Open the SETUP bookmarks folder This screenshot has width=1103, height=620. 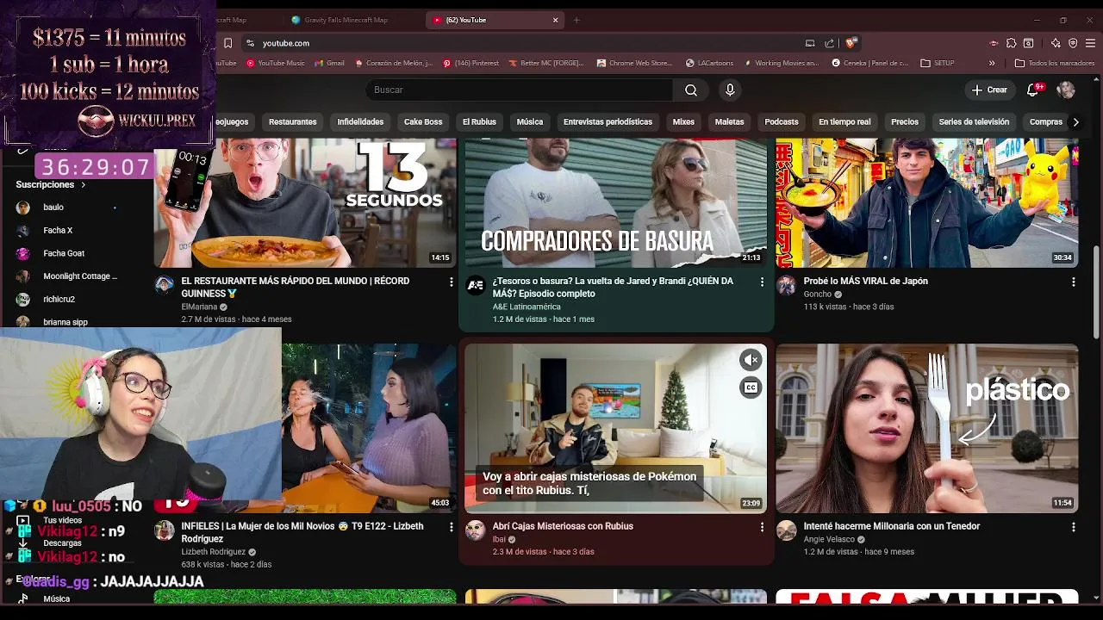coord(938,63)
